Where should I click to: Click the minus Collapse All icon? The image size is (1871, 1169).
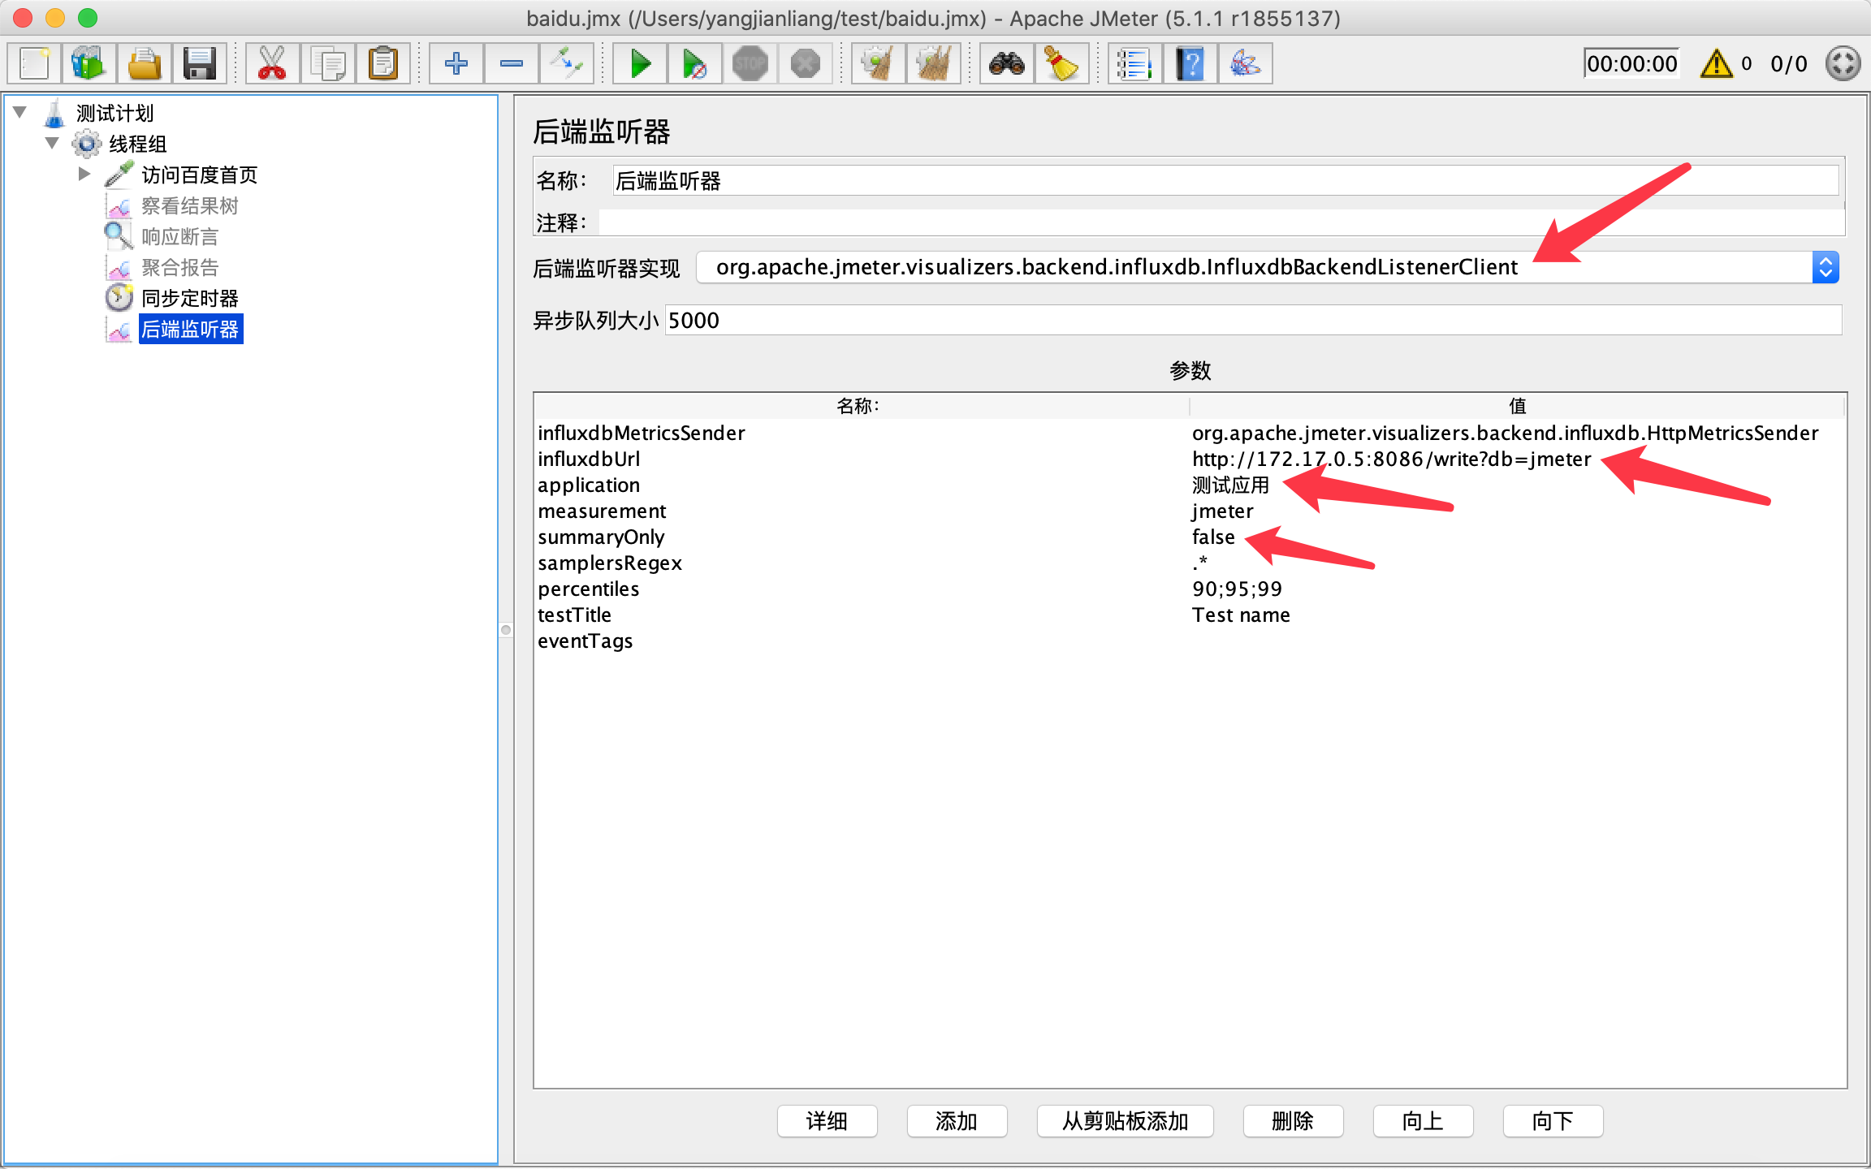(x=511, y=63)
